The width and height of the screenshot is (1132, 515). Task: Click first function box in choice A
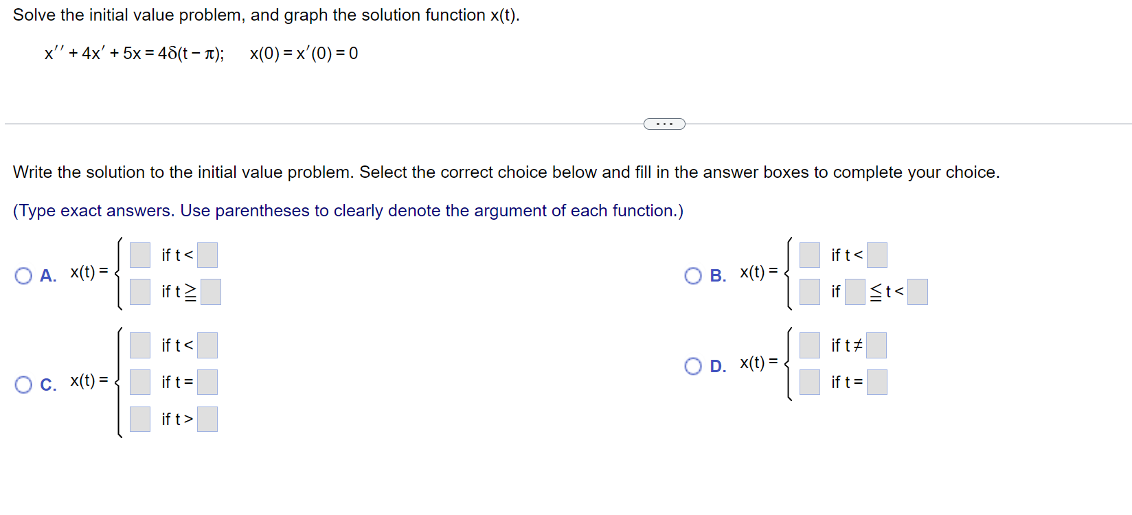(140, 255)
